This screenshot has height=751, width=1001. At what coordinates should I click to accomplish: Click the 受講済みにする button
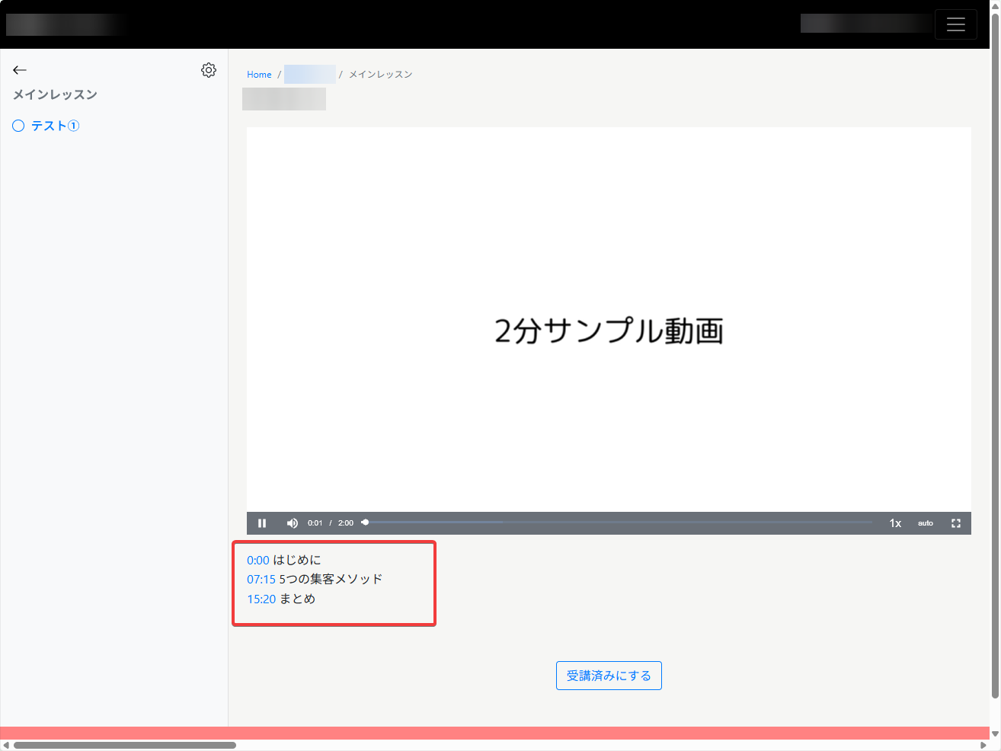pos(609,676)
